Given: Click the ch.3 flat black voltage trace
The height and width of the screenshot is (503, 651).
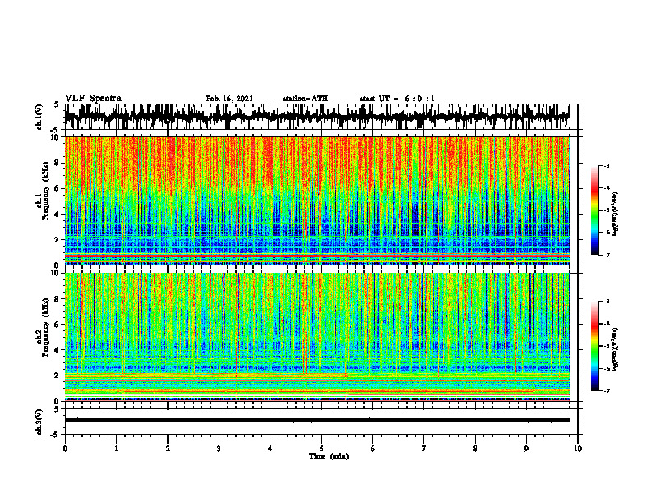Looking at the screenshot, I should 316,421.
